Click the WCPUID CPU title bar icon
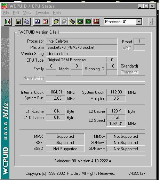Viewport: 160px width, 180px height. 5,6
